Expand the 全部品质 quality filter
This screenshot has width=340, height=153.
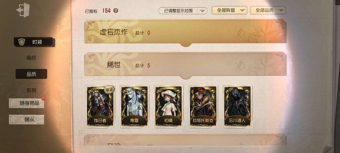[268, 10]
